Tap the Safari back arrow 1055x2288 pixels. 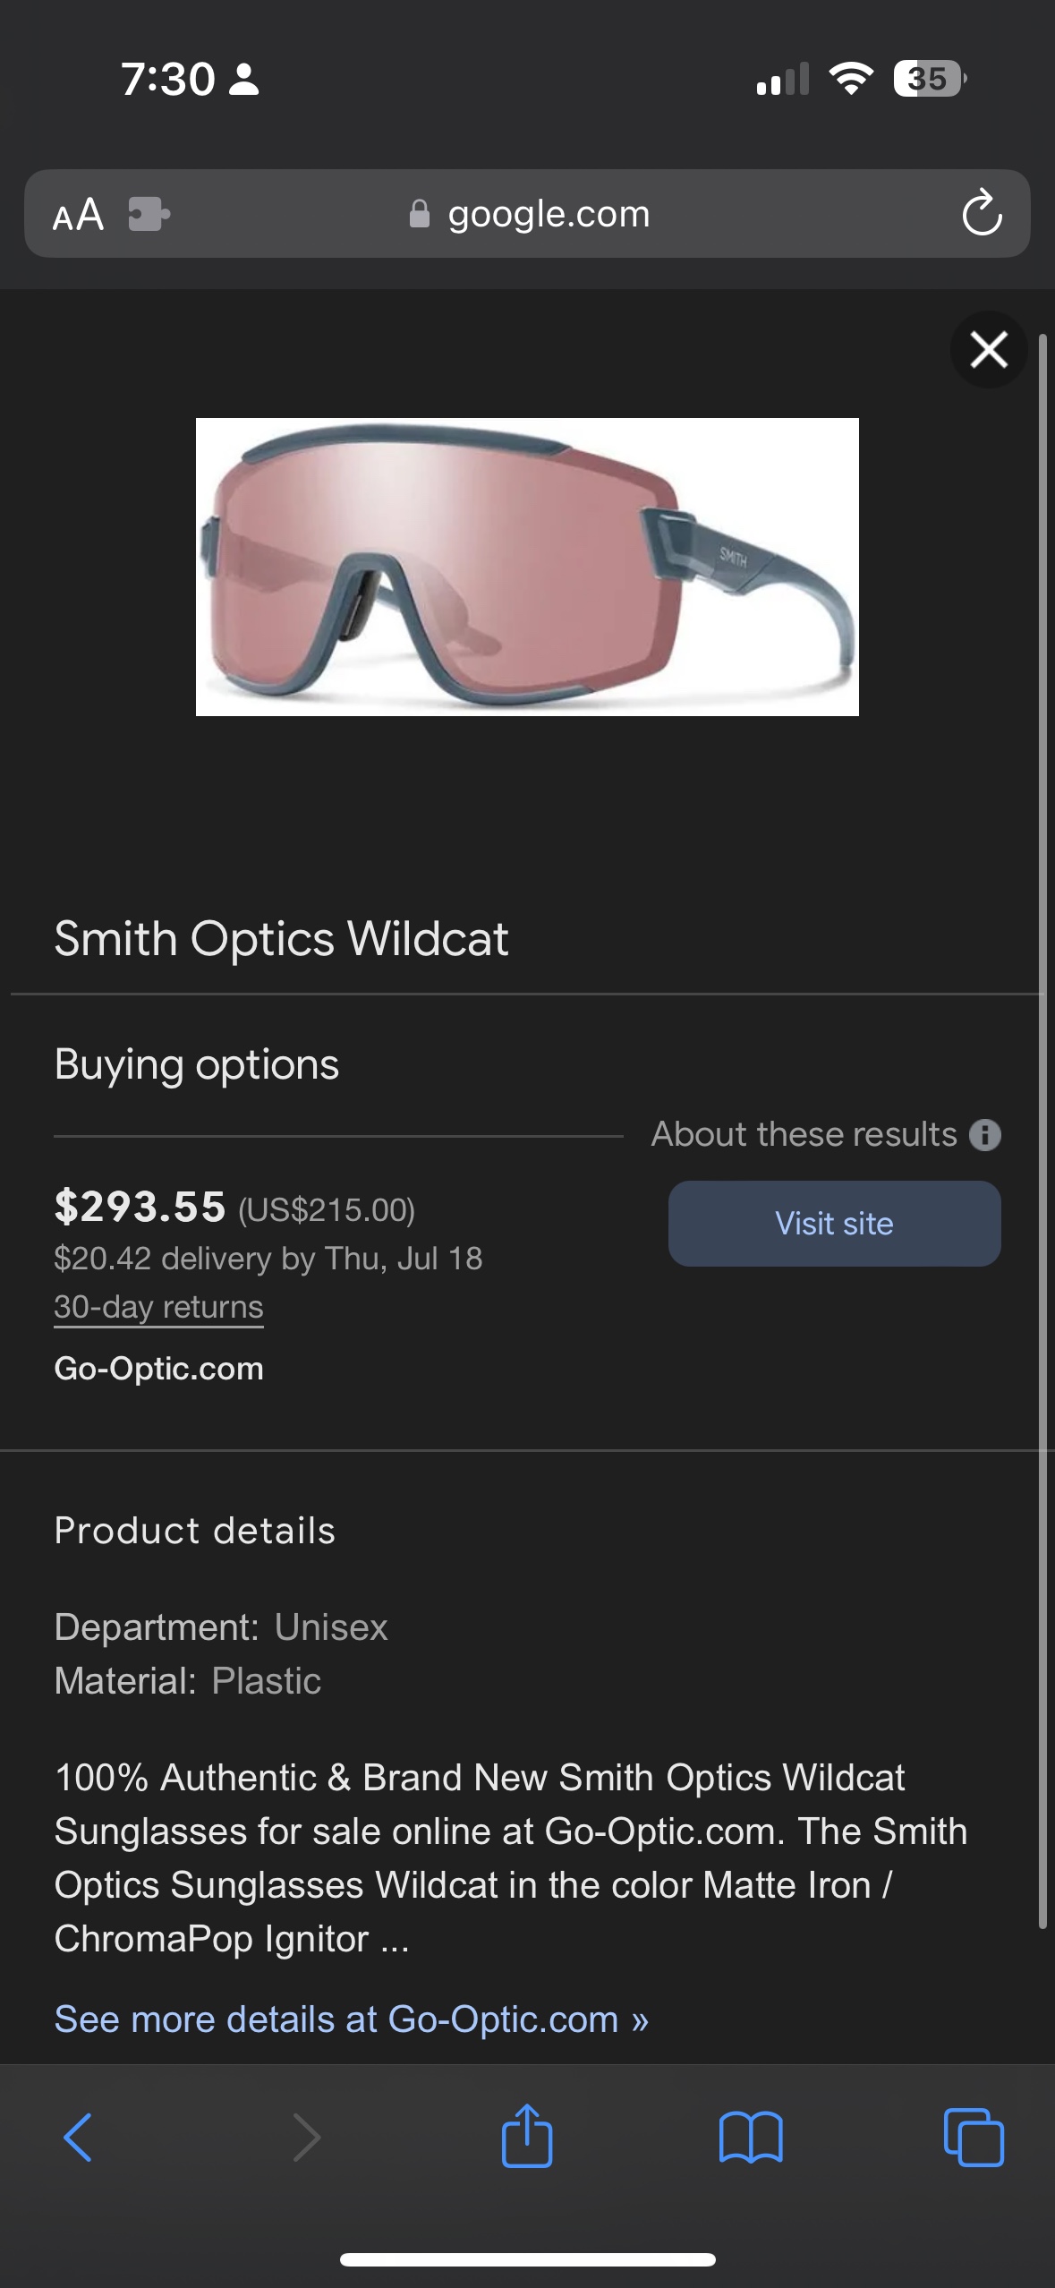click(x=78, y=2138)
